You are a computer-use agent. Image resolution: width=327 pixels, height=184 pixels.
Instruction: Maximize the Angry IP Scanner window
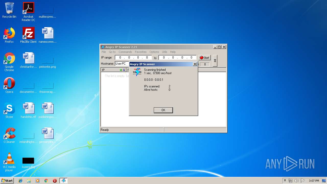point(219,47)
